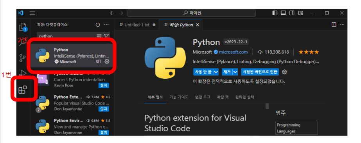Toggle the primary side bar

click(275, 13)
